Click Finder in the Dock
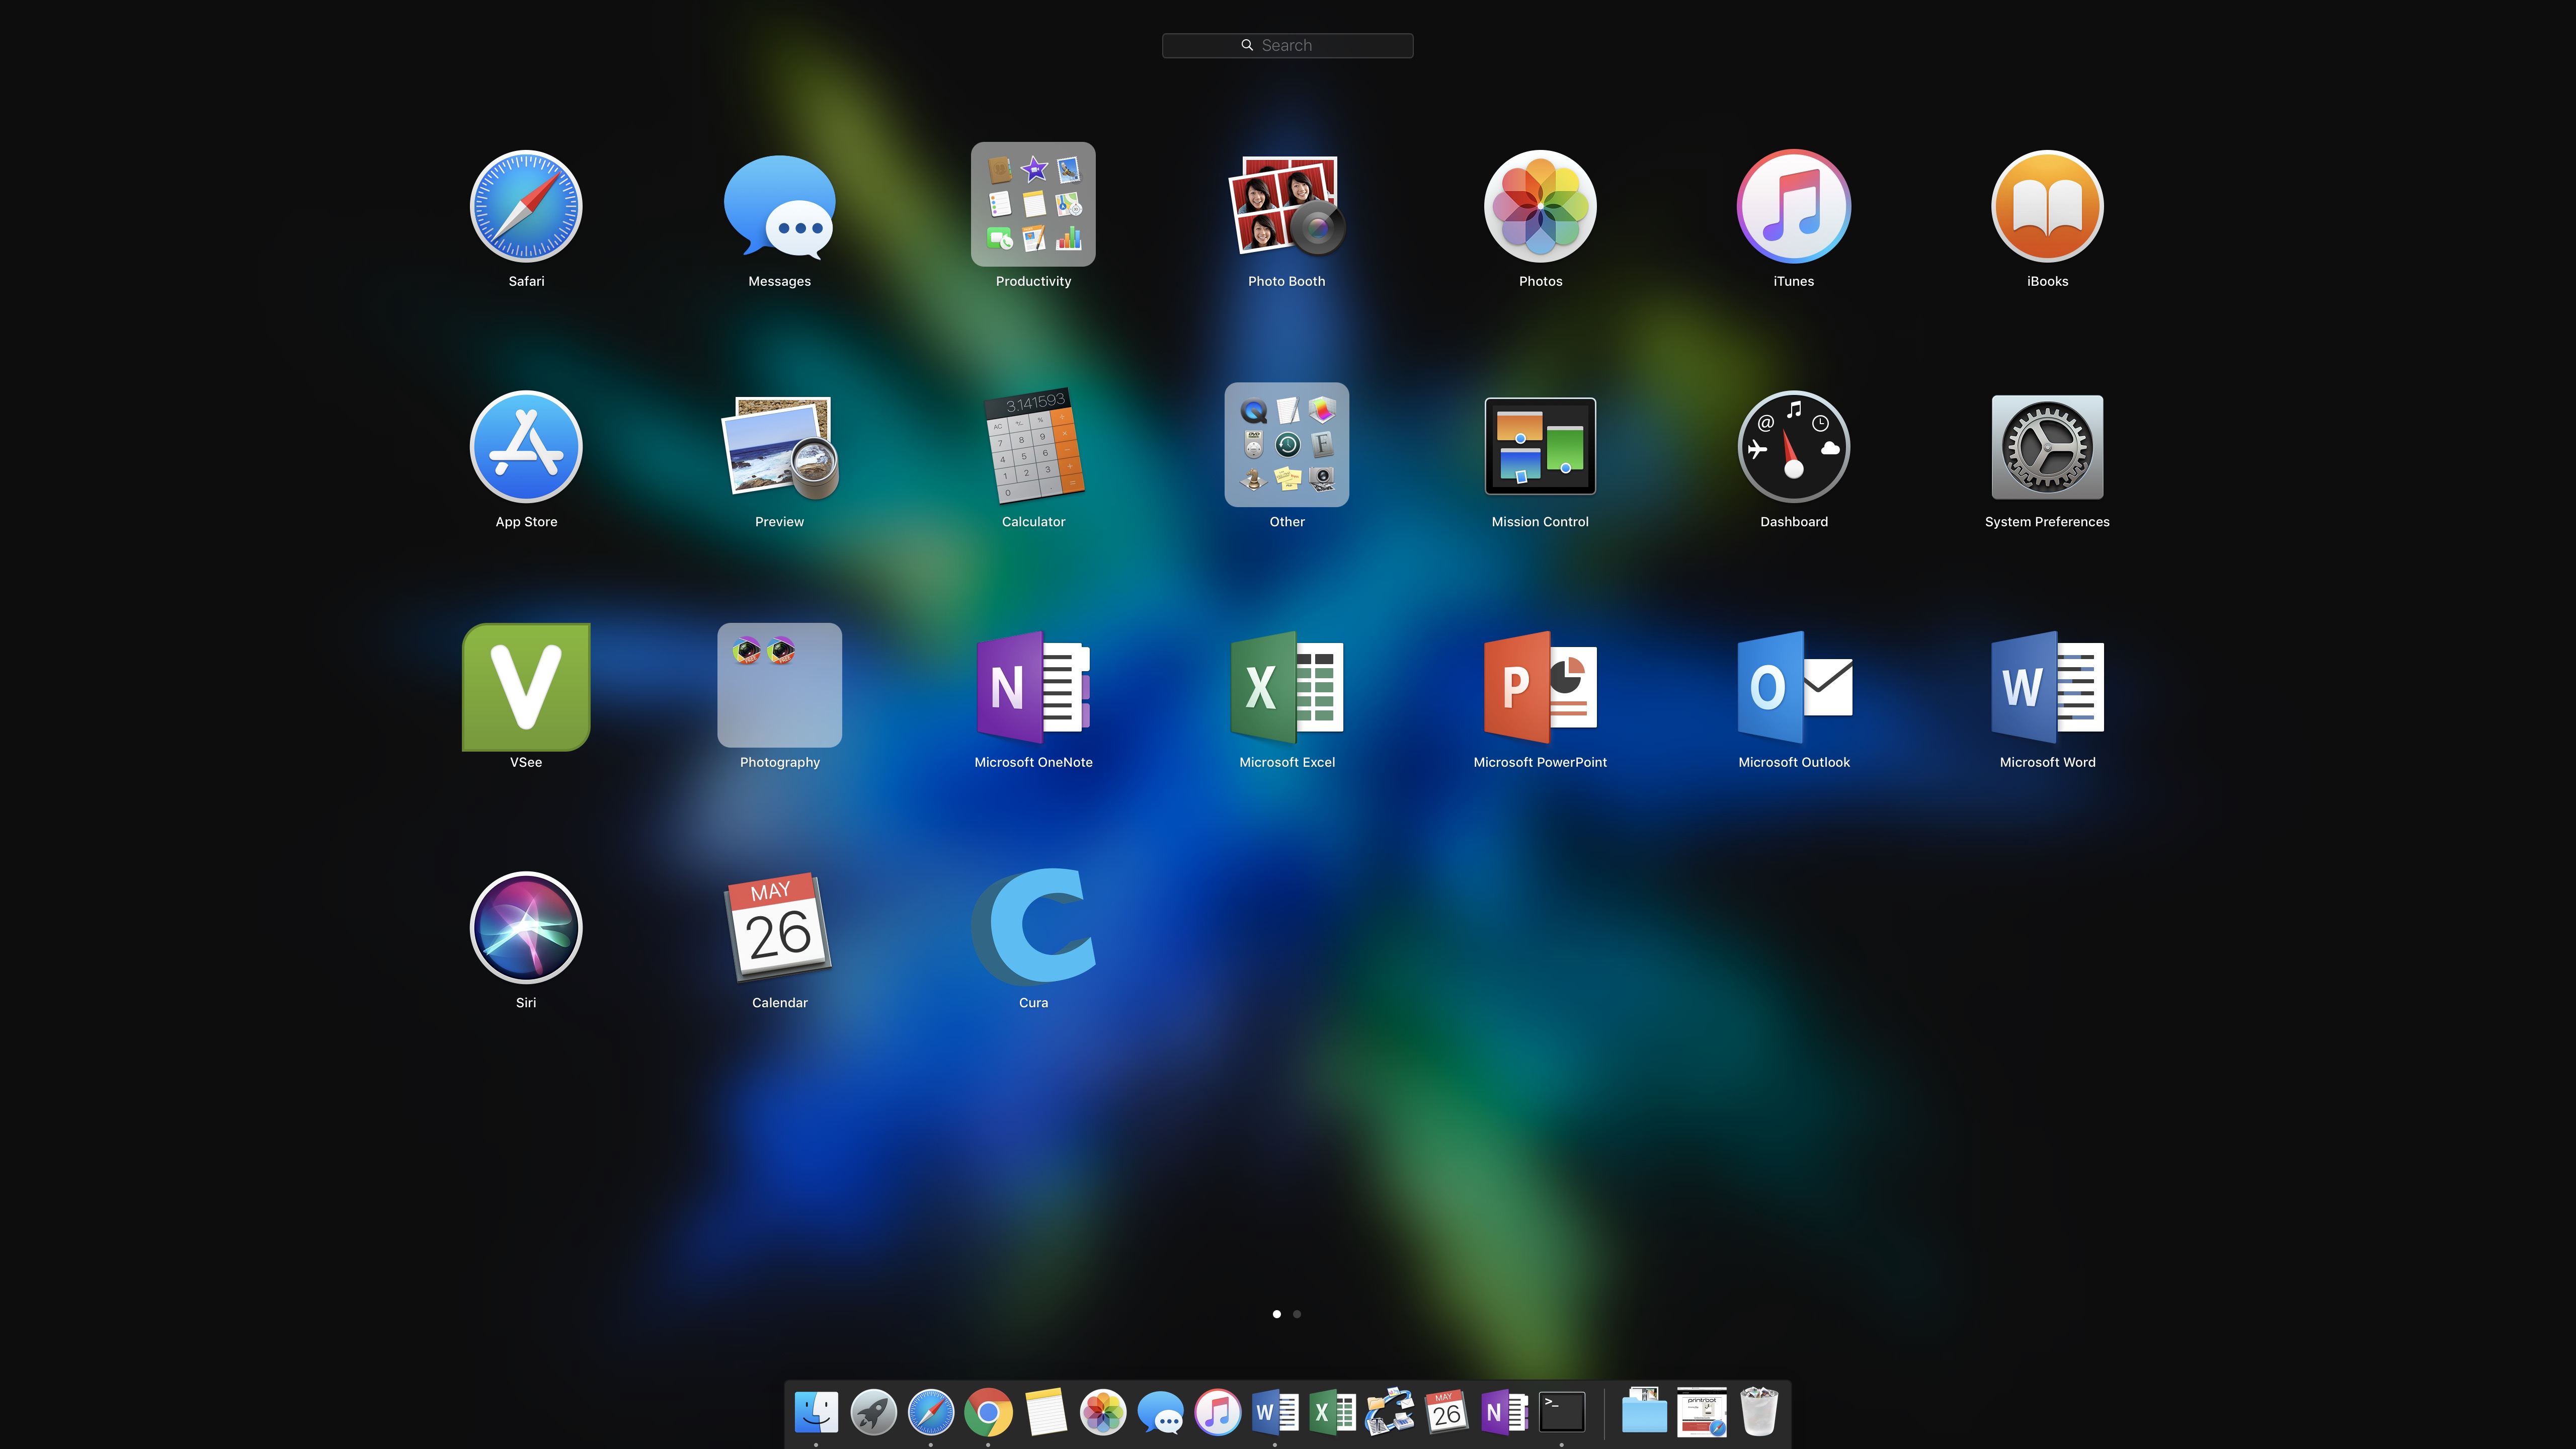The width and height of the screenshot is (2576, 1449). point(816,1413)
